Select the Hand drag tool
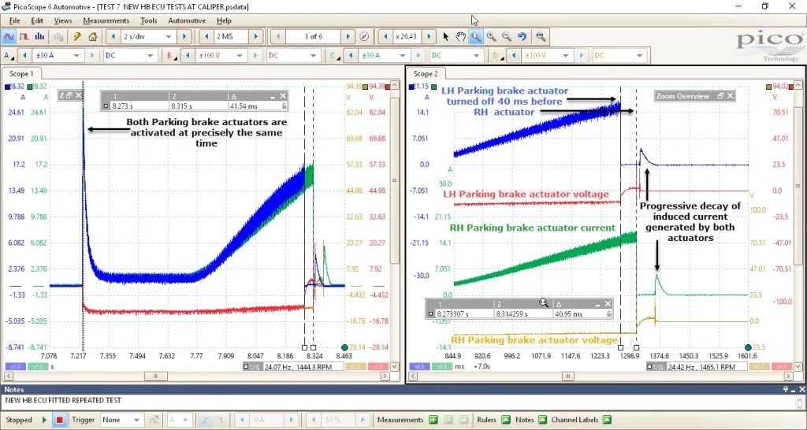807x430 pixels. pos(460,36)
